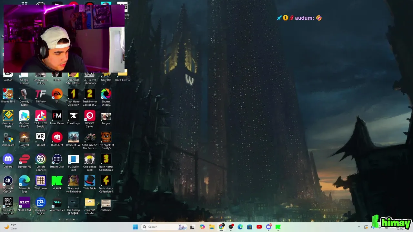Open the Dashboard desktop icon
413x232 pixels.
click(8, 138)
